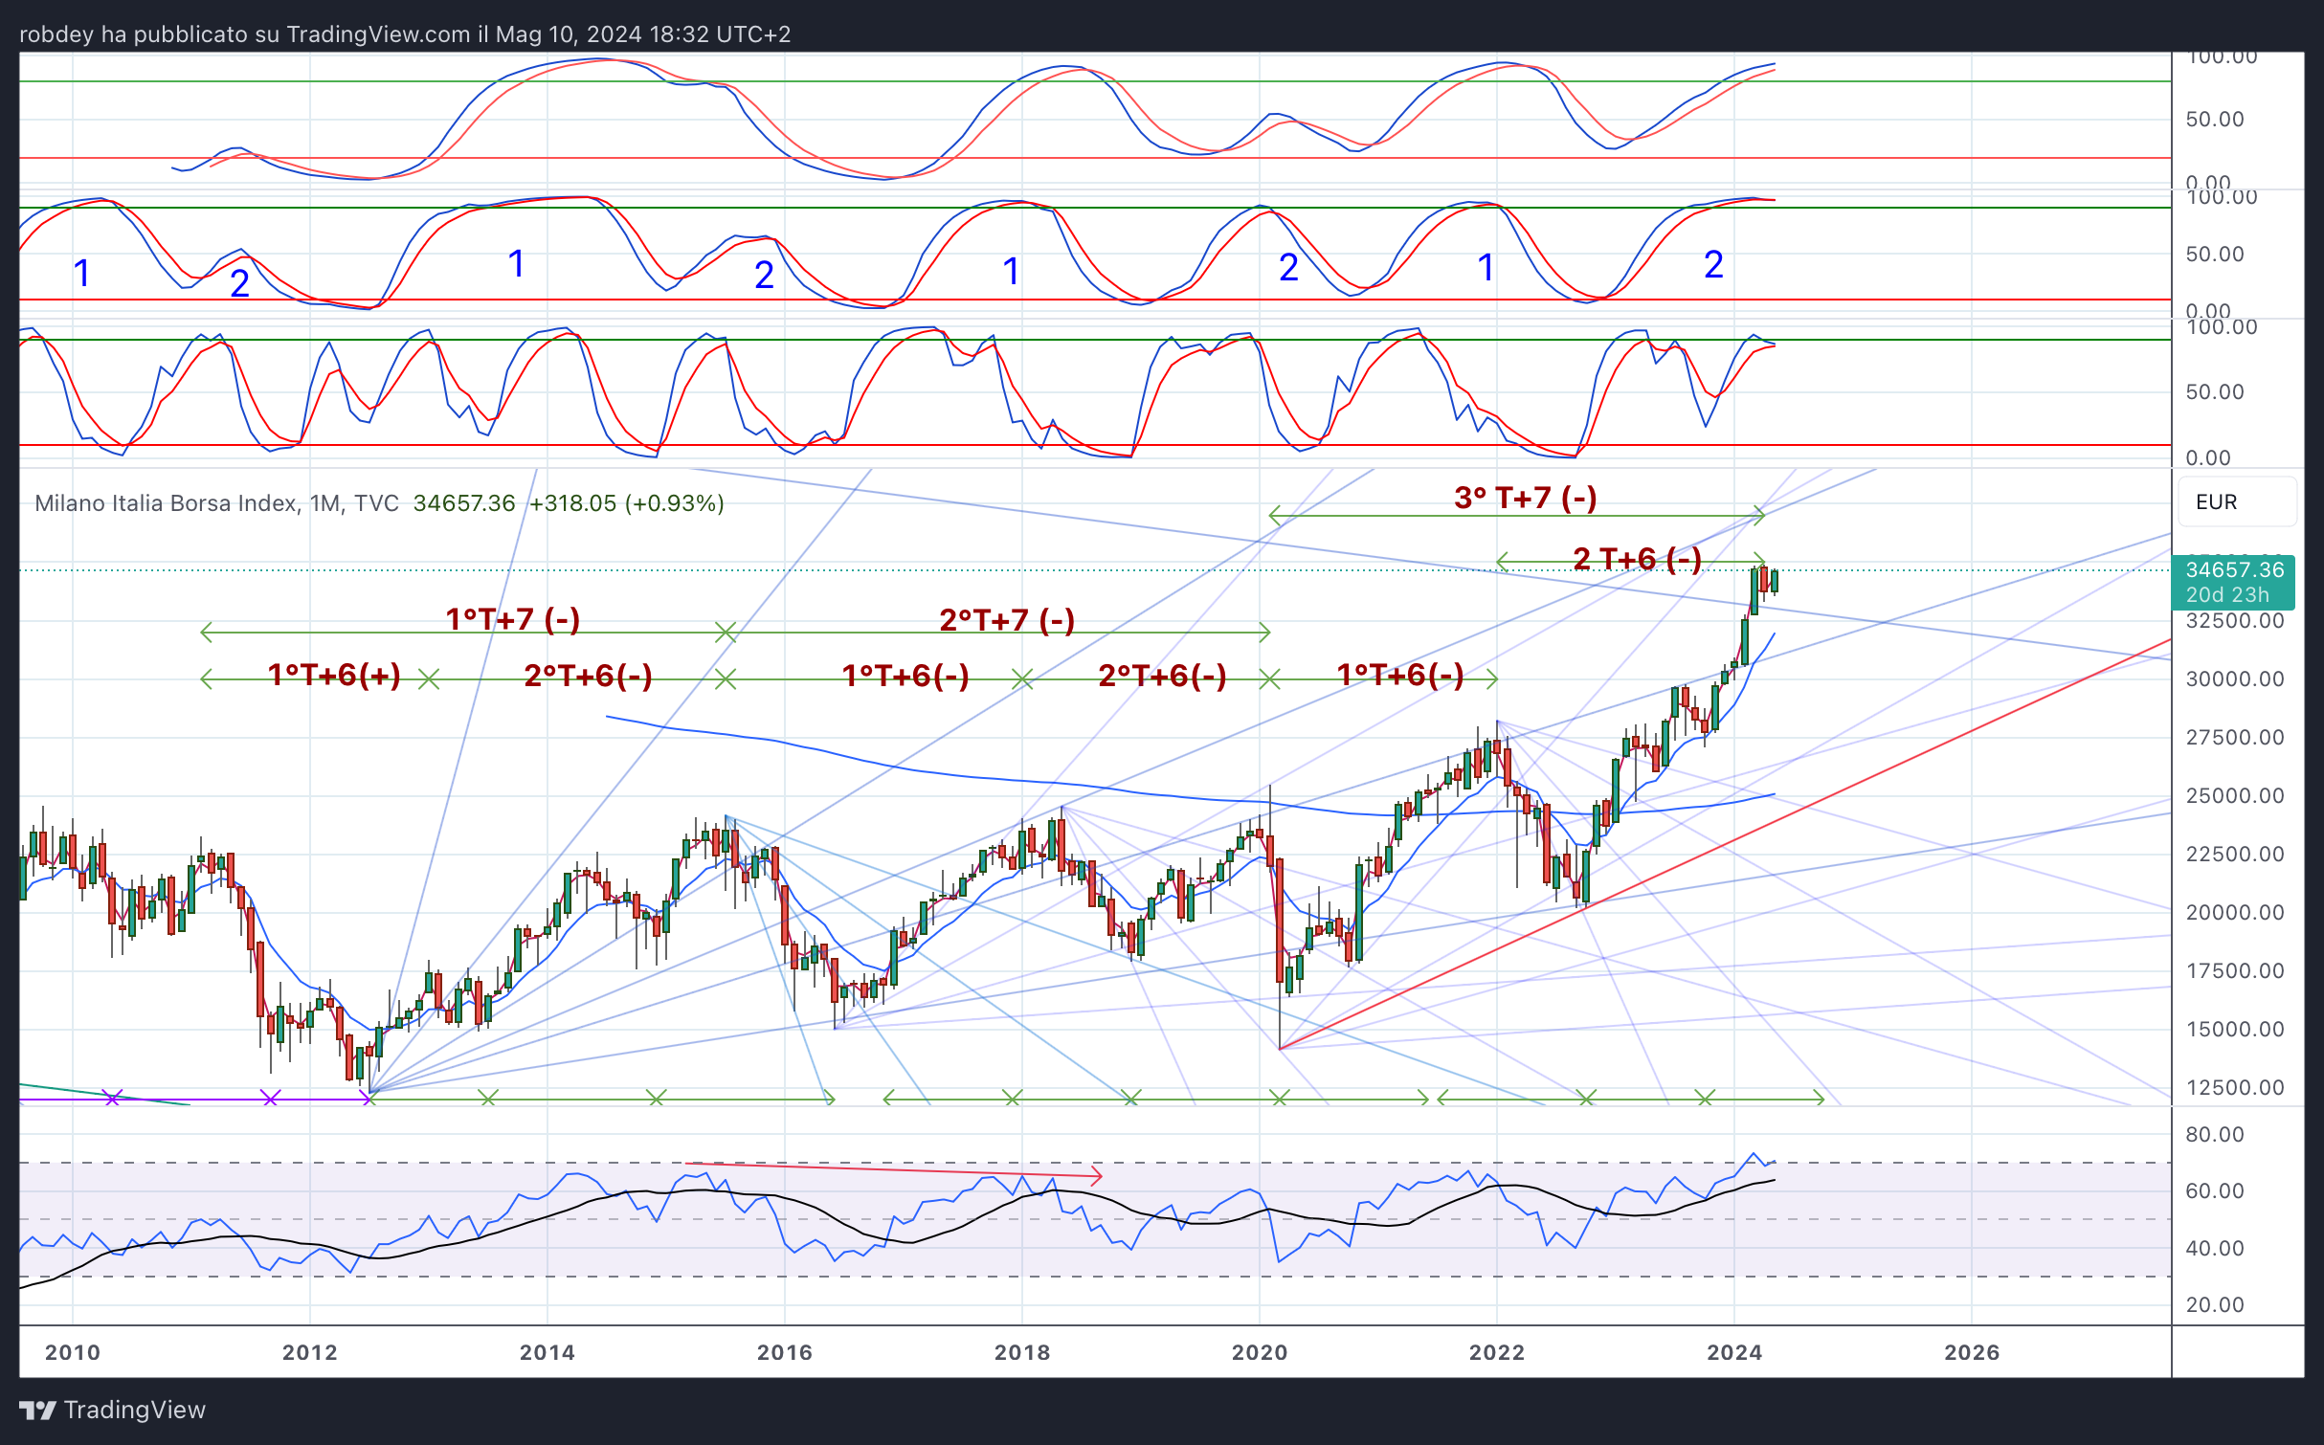Click the 15000.00 price axis label

(2235, 1030)
